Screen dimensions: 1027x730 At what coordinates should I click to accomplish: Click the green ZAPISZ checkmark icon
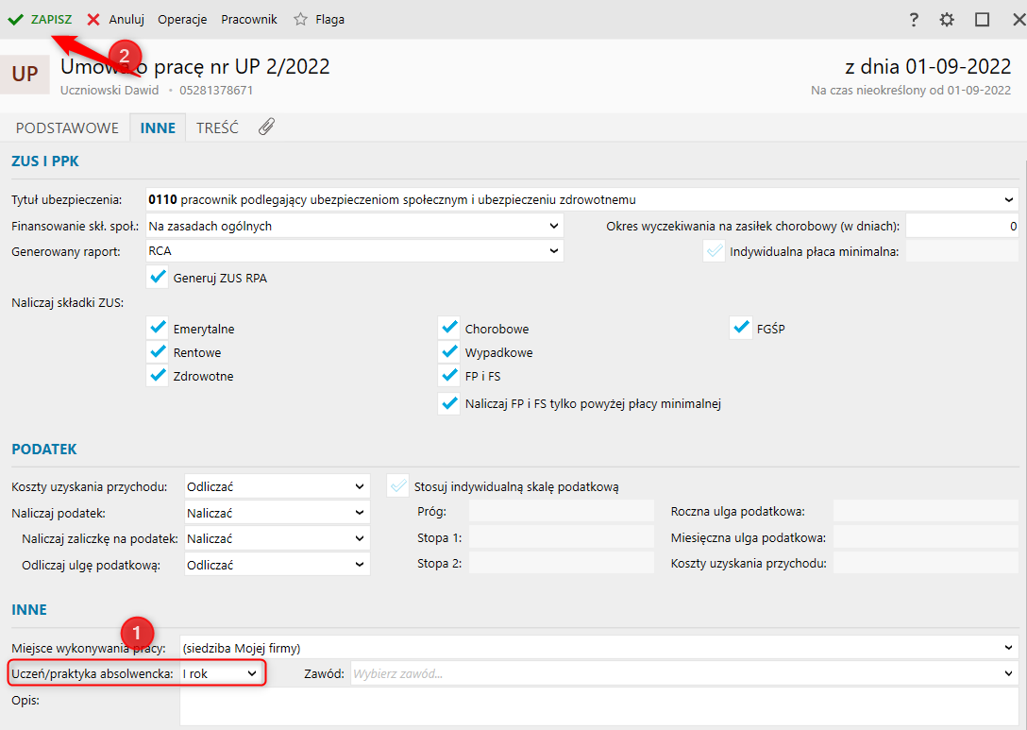16,20
